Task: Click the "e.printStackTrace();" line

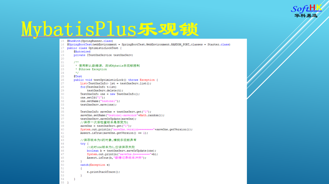Action: (x=103, y=172)
